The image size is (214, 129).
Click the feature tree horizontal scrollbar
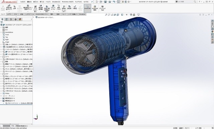(x=16, y=124)
